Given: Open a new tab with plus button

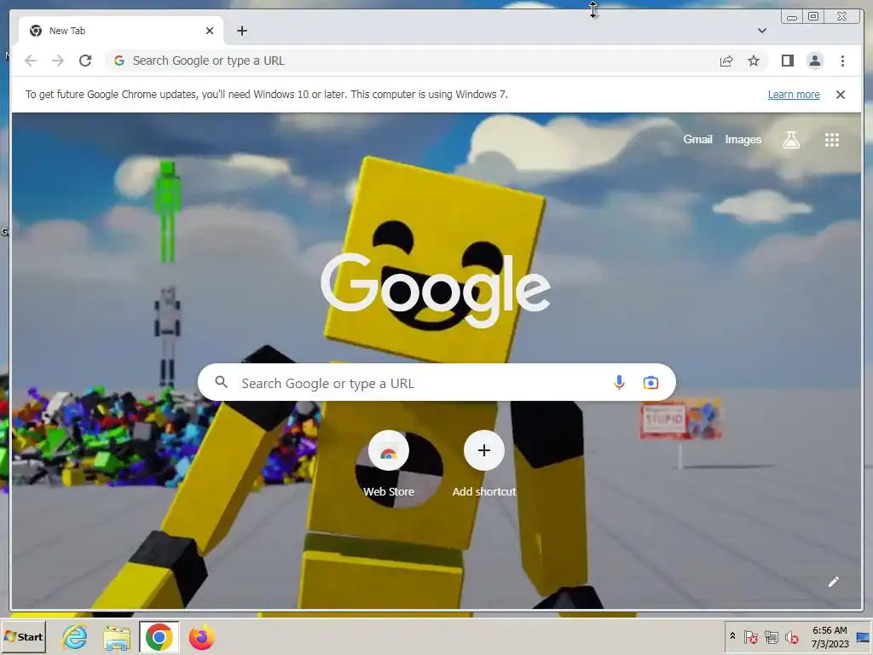Looking at the screenshot, I should click(241, 31).
